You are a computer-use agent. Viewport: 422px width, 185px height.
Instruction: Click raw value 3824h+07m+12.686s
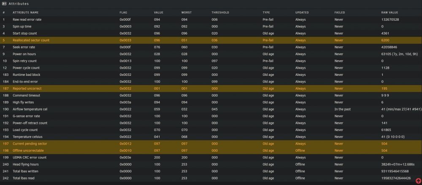(398, 164)
